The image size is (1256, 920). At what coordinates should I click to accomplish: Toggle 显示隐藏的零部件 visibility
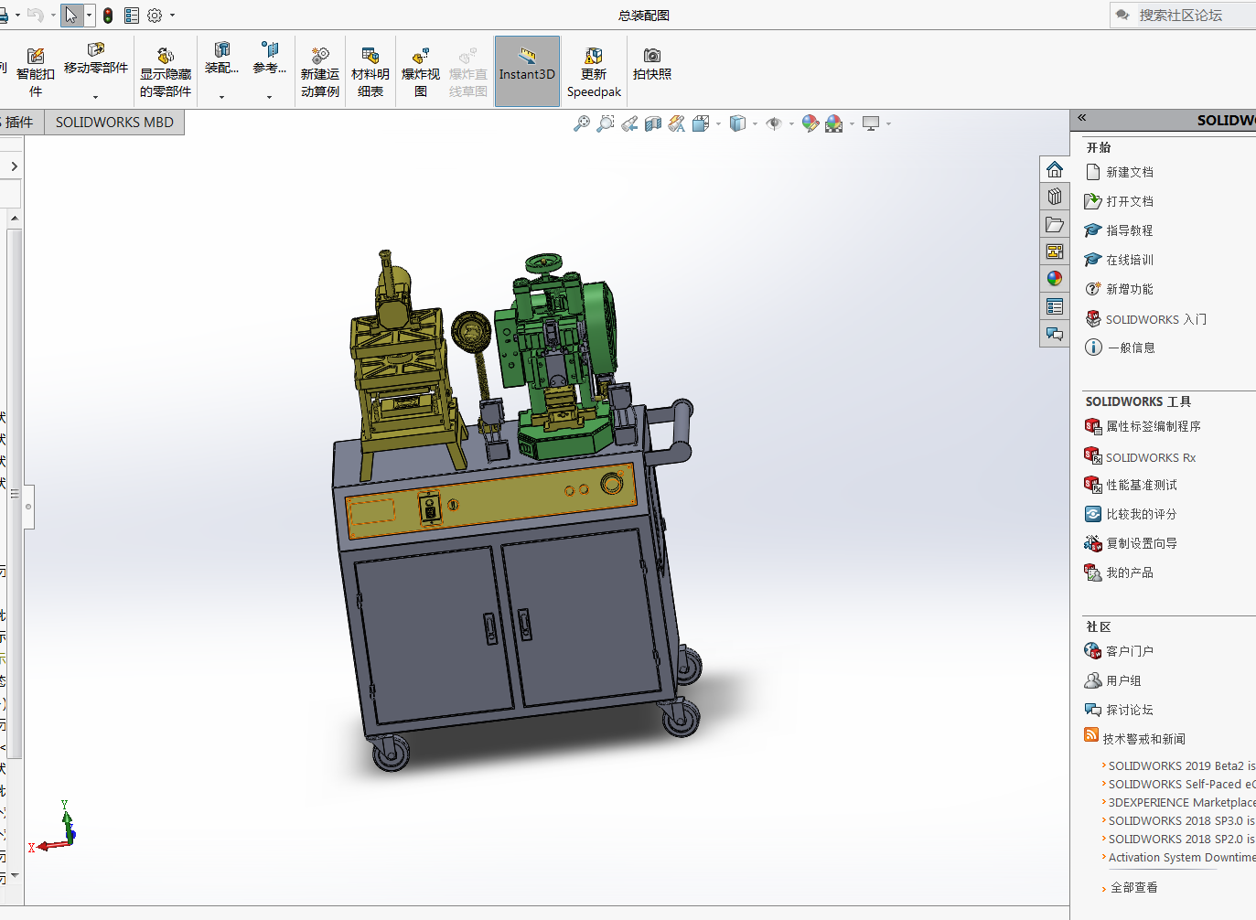(x=166, y=73)
